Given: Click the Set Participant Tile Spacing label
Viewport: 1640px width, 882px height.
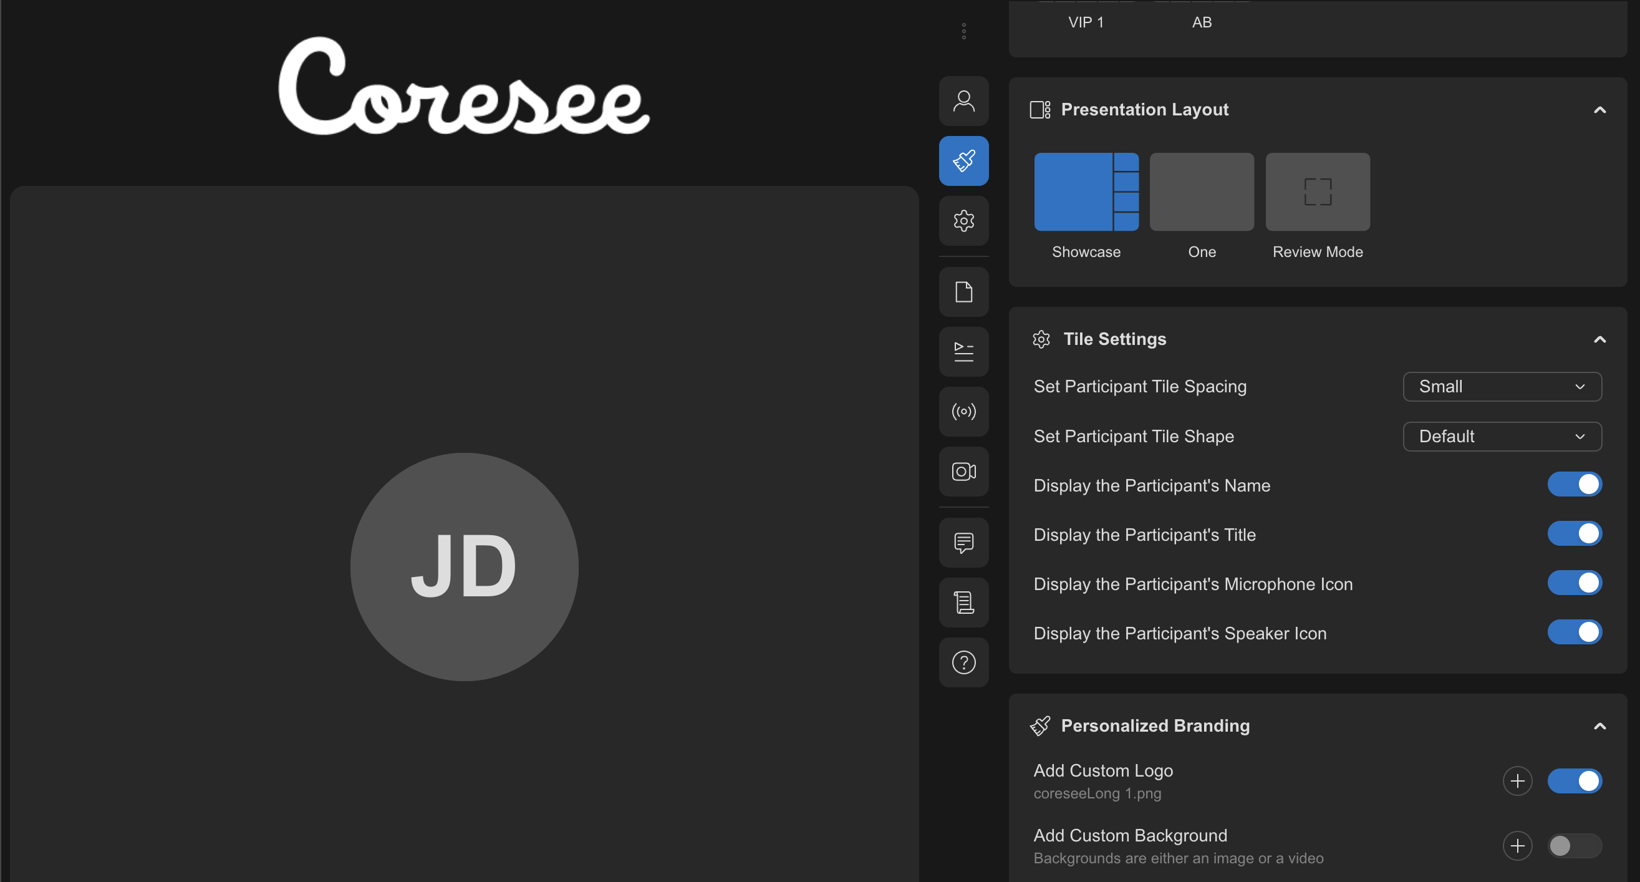Looking at the screenshot, I should click(x=1140, y=387).
